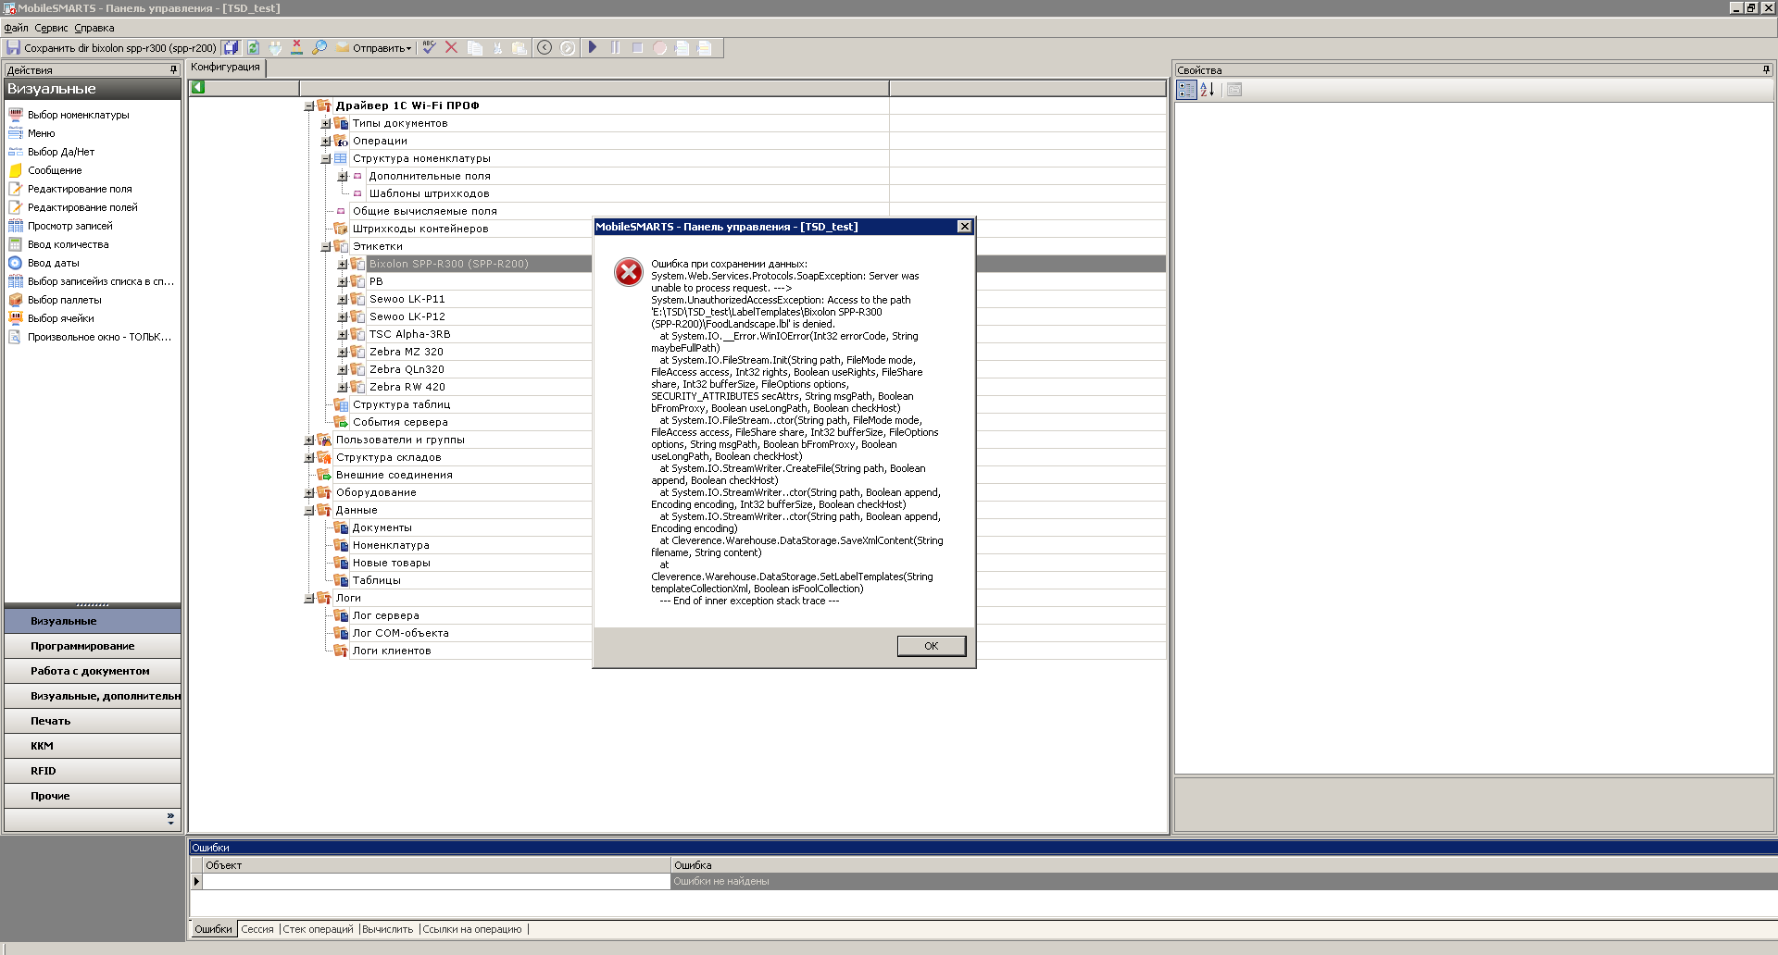Click the green arrow at tree header

click(197, 88)
